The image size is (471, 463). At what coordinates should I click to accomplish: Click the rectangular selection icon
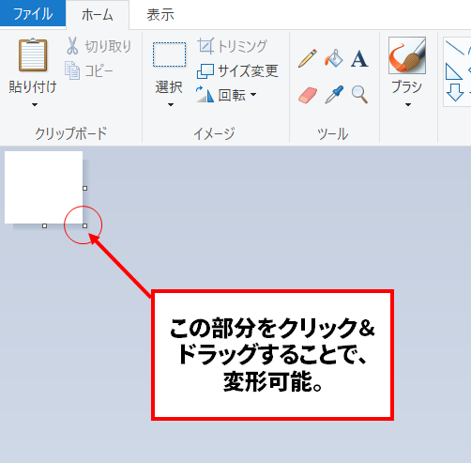169,54
